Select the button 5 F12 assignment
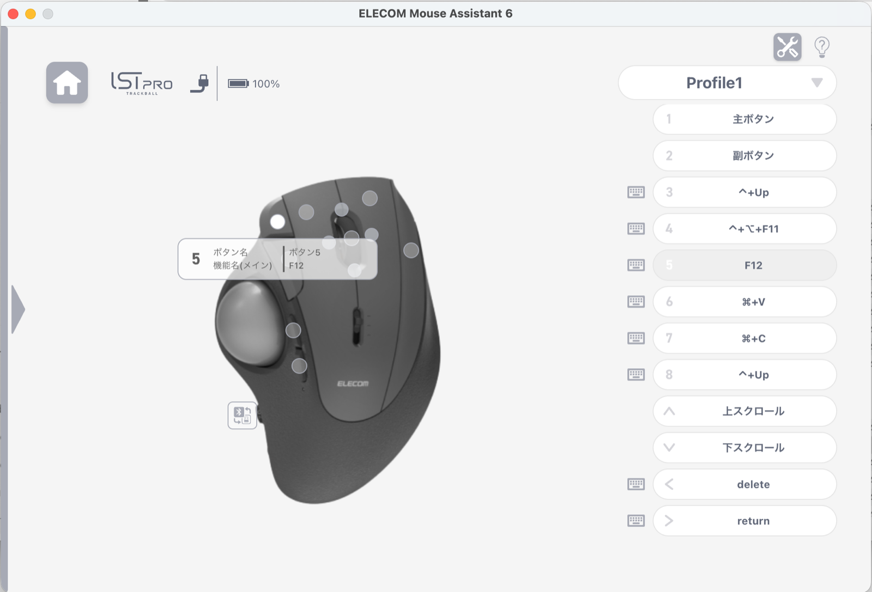 [744, 265]
